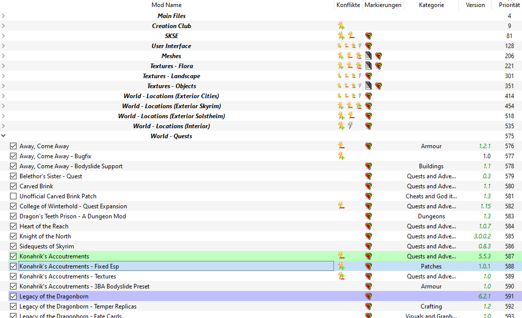Click Cheats and God it... category cell

(431, 196)
